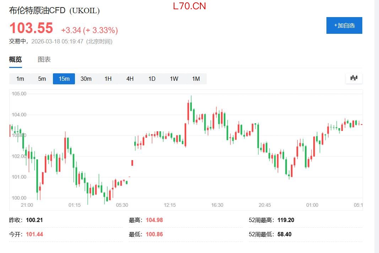Add UKOIL to watchlist with 加自选

click(344, 26)
